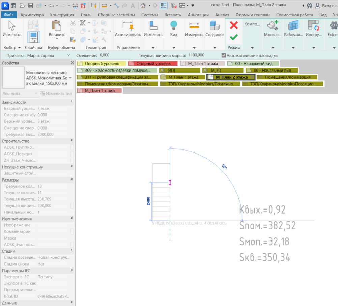Finish edit mode with green checkmark

tap(234, 37)
